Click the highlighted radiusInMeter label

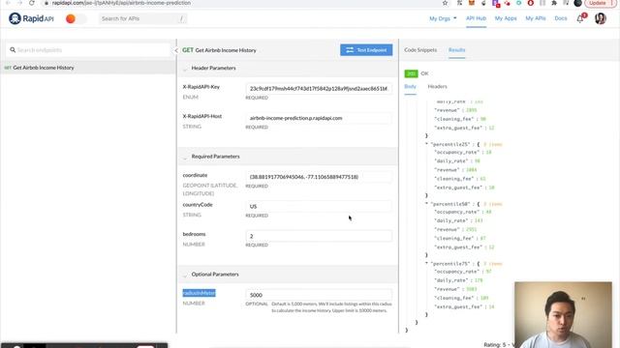coord(199,293)
